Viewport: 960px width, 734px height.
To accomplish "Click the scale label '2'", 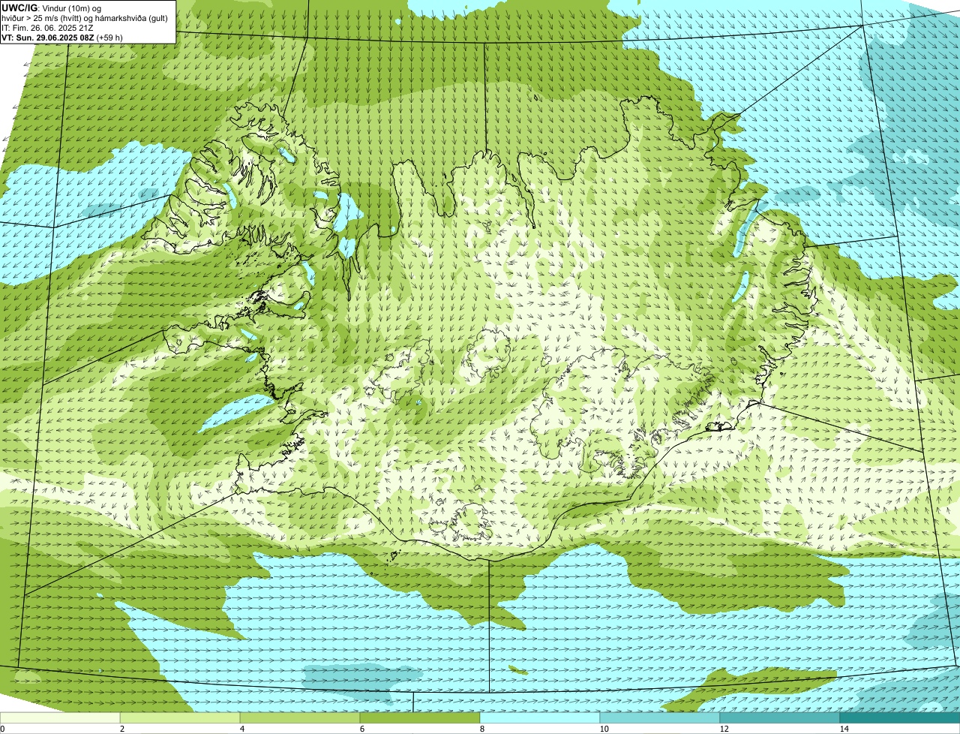I will click(121, 729).
